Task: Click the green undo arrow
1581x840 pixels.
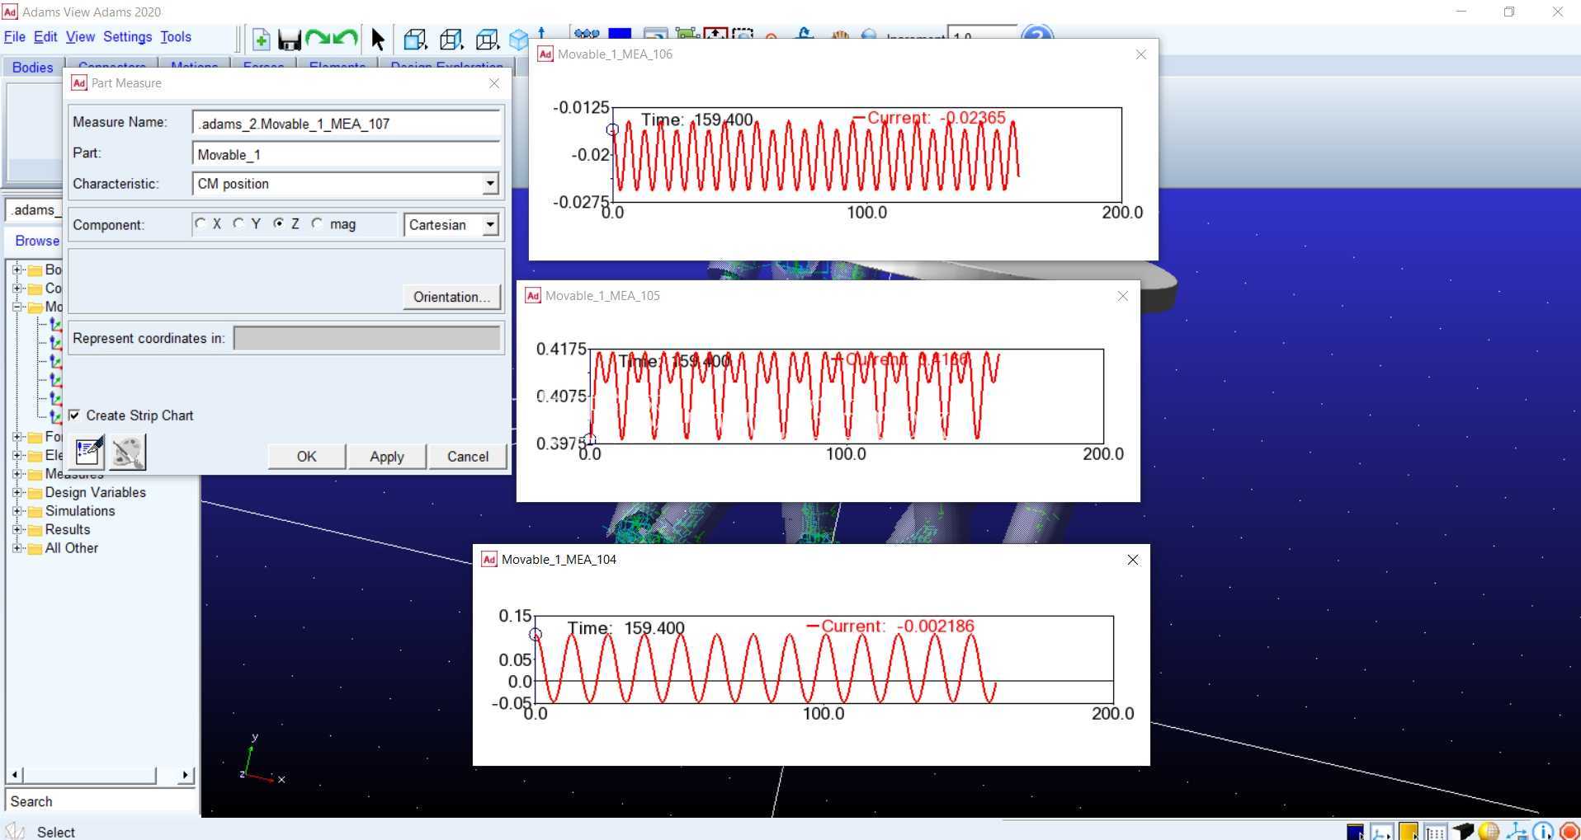Action: pyautogui.click(x=345, y=38)
